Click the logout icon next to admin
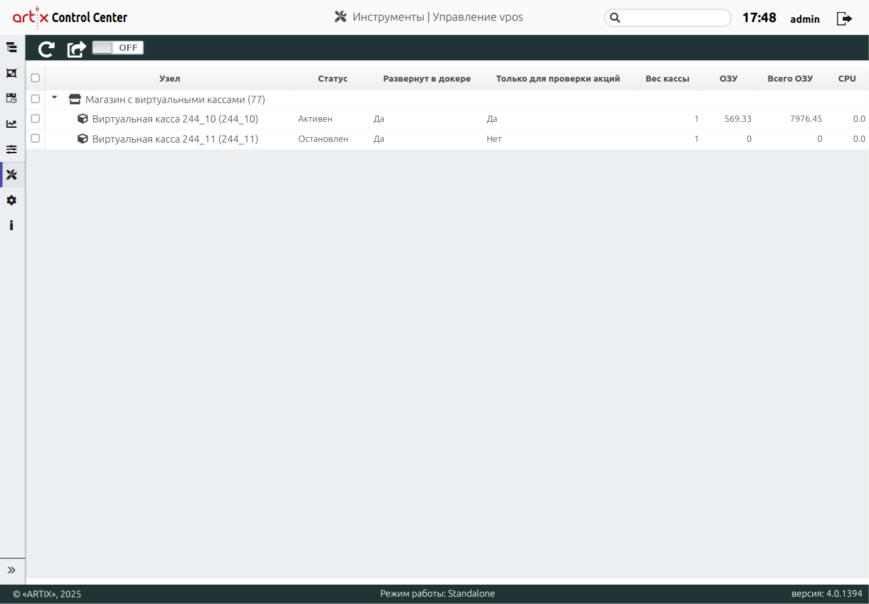869x604 pixels. (x=844, y=19)
